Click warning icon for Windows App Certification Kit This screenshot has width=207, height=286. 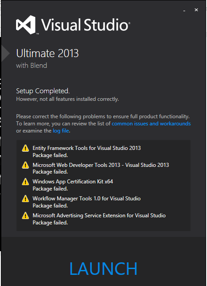coord(25,182)
